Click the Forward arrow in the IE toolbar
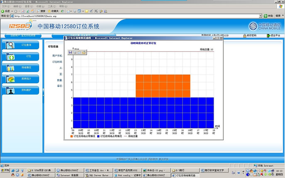 (16, 11)
